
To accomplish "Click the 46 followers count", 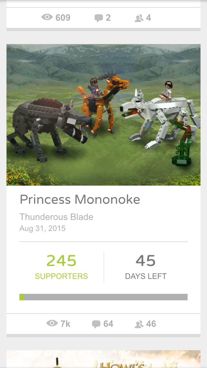I will [x=151, y=324].
